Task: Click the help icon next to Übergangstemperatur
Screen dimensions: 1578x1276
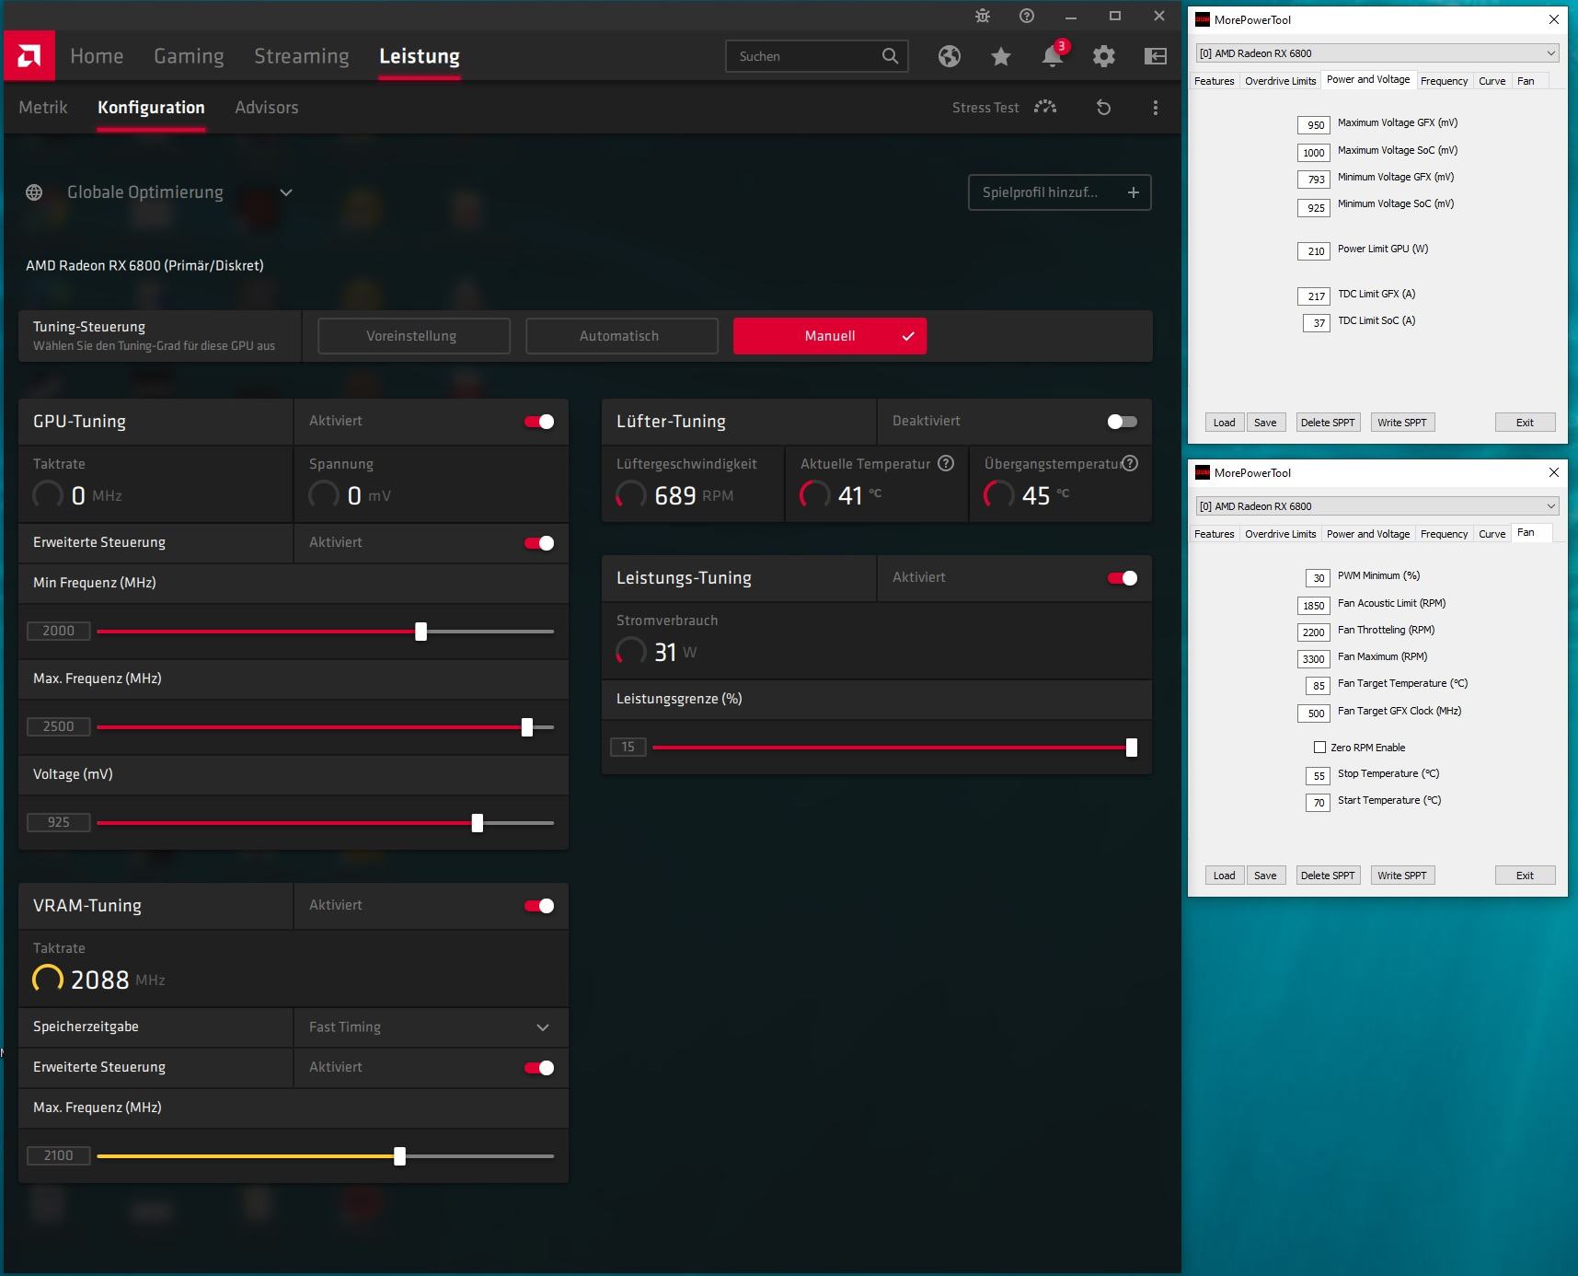Action: (1130, 463)
